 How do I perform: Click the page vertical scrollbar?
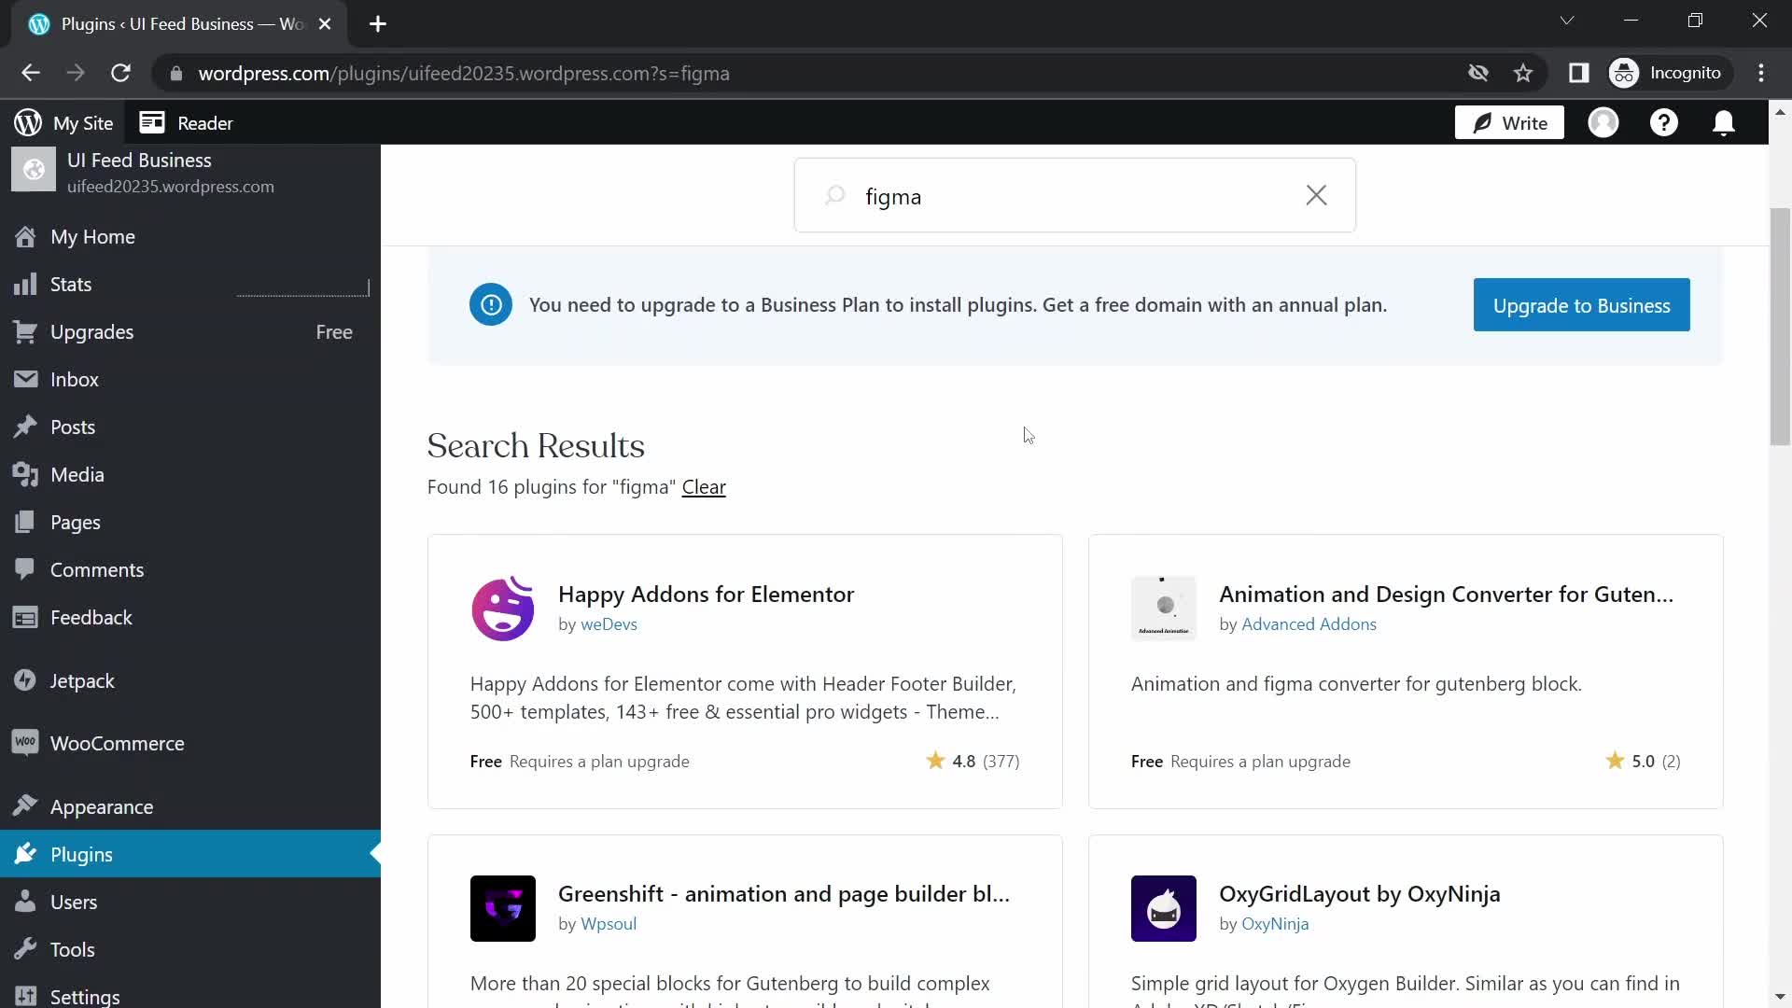click(1780, 327)
